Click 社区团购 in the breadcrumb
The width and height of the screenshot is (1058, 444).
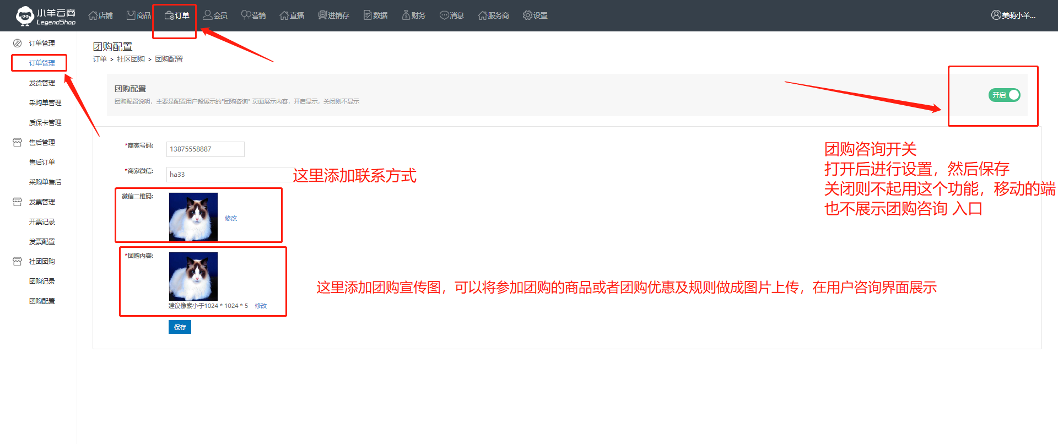tap(131, 59)
